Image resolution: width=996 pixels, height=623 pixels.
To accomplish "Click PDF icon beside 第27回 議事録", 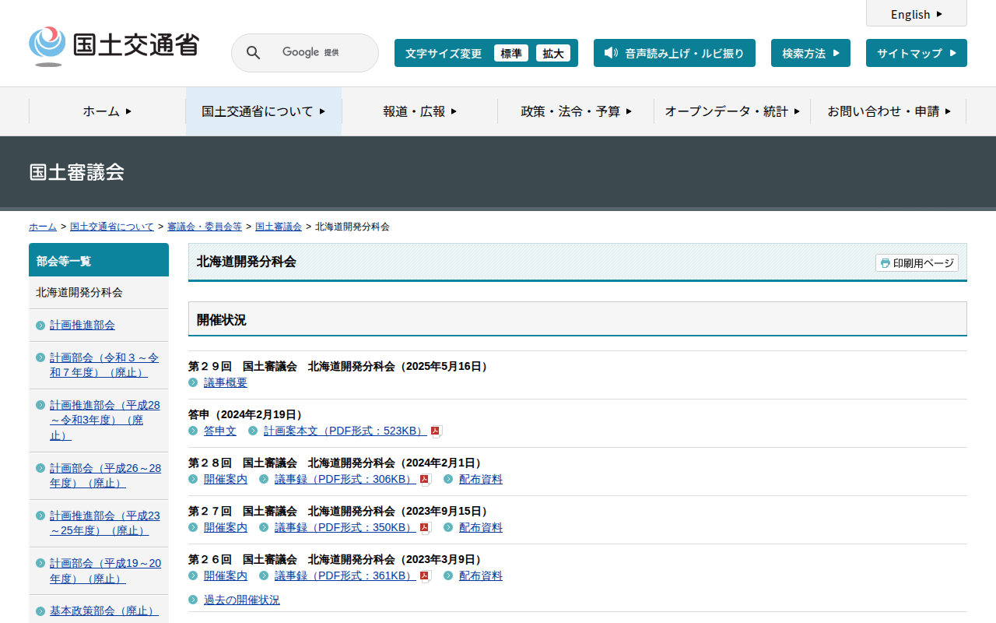I will click(x=426, y=528).
